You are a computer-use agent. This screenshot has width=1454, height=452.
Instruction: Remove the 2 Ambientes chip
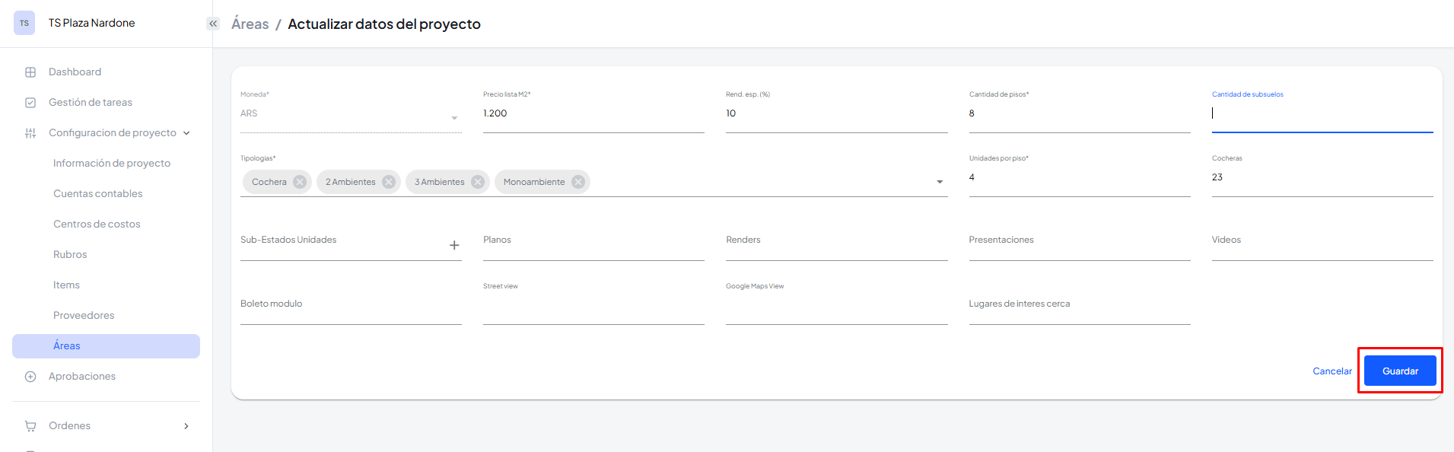[389, 182]
